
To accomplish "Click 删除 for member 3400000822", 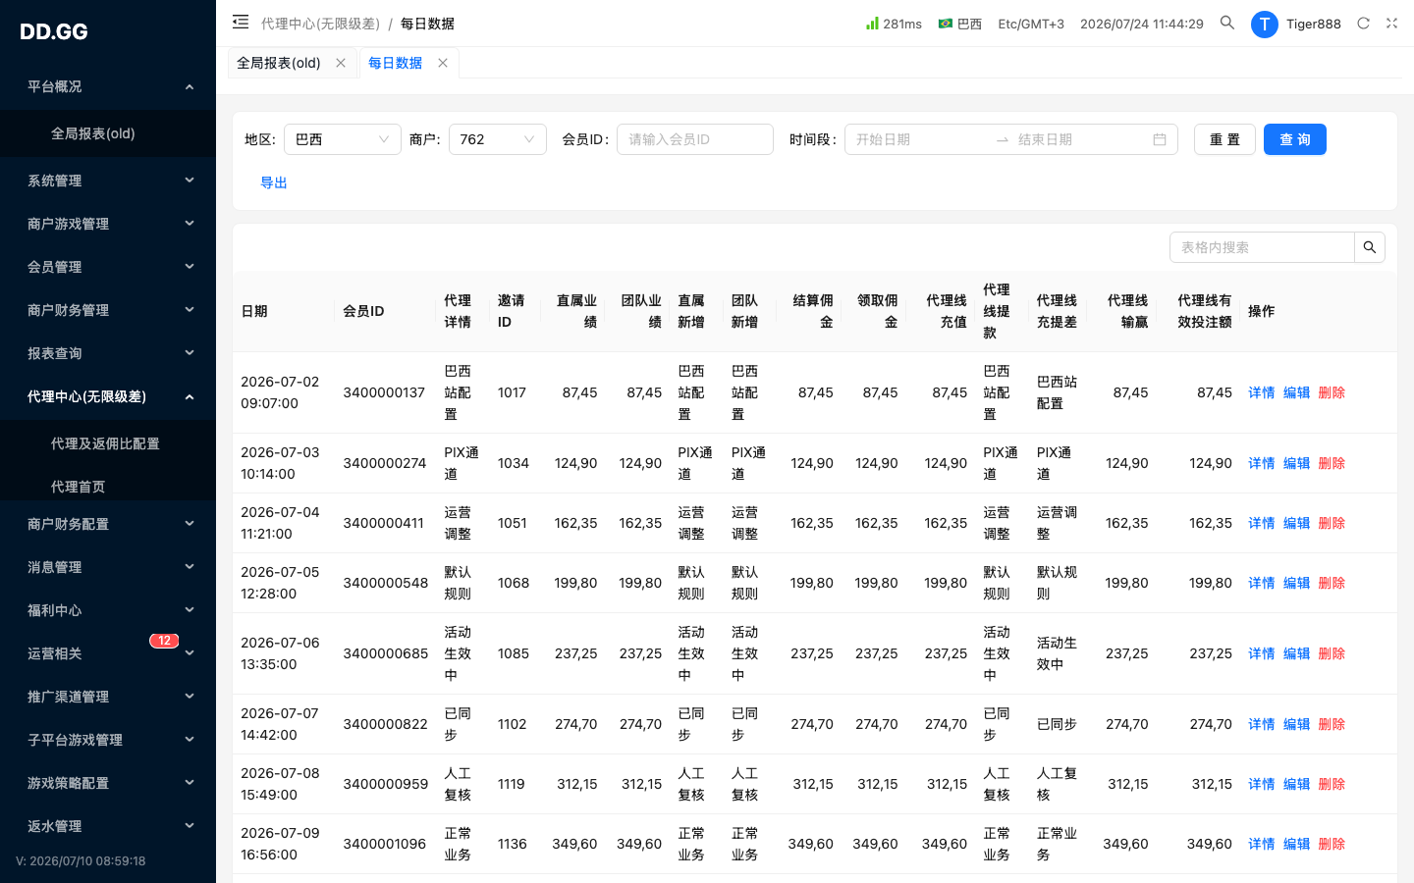I will pos(1332,724).
